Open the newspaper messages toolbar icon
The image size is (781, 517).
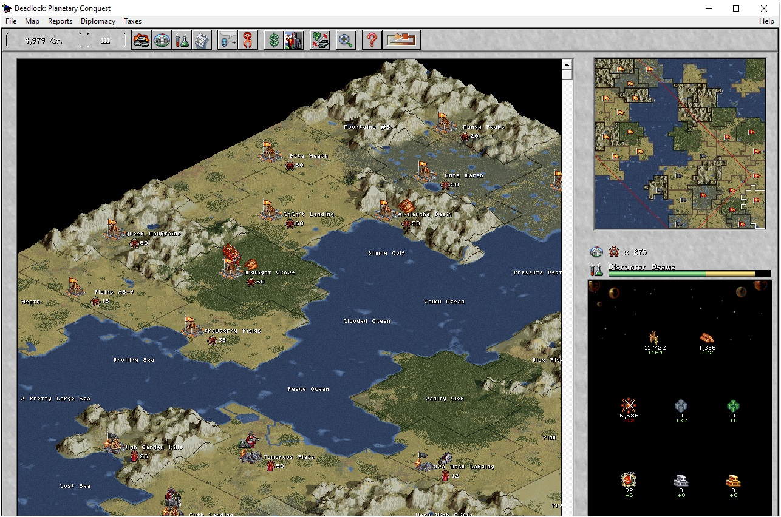coord(201,41)
